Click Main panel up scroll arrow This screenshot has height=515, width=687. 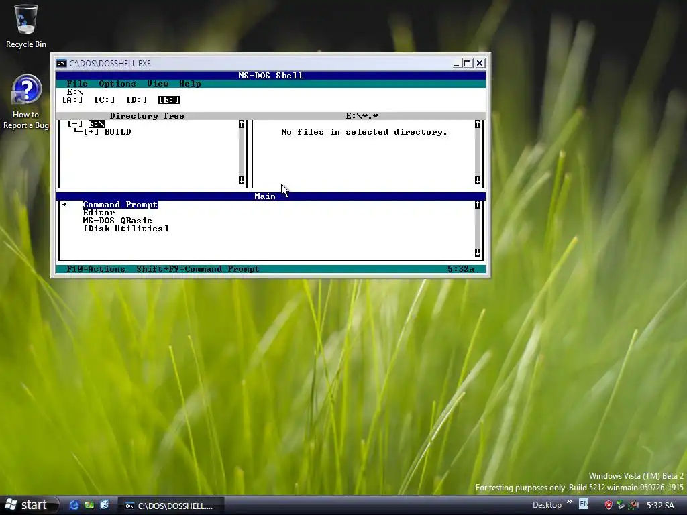(x=478, y=205)
